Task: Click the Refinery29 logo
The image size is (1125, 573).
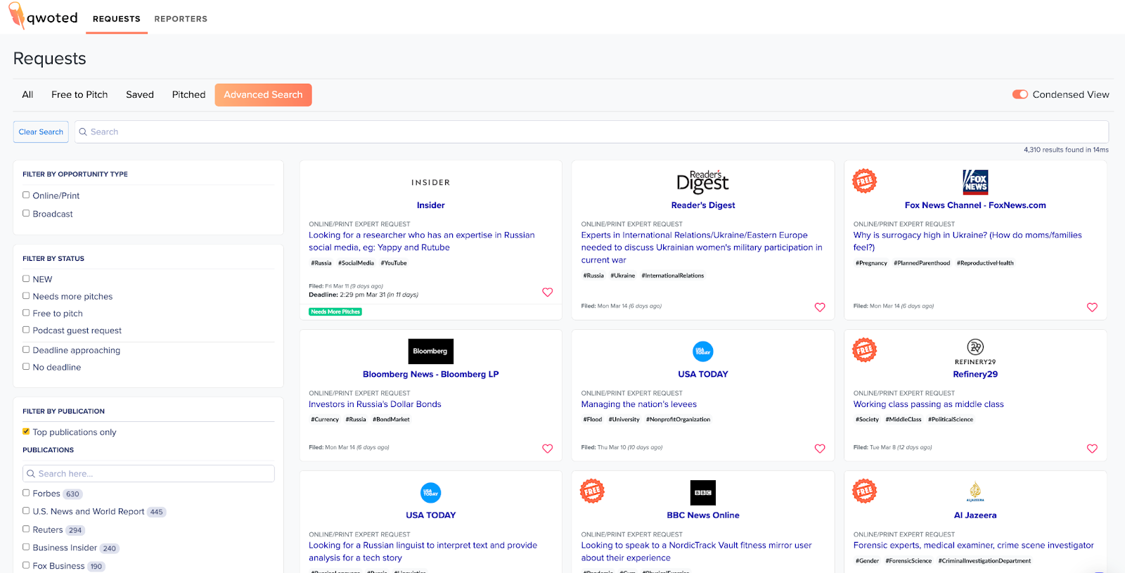Action: coord(975,352)
